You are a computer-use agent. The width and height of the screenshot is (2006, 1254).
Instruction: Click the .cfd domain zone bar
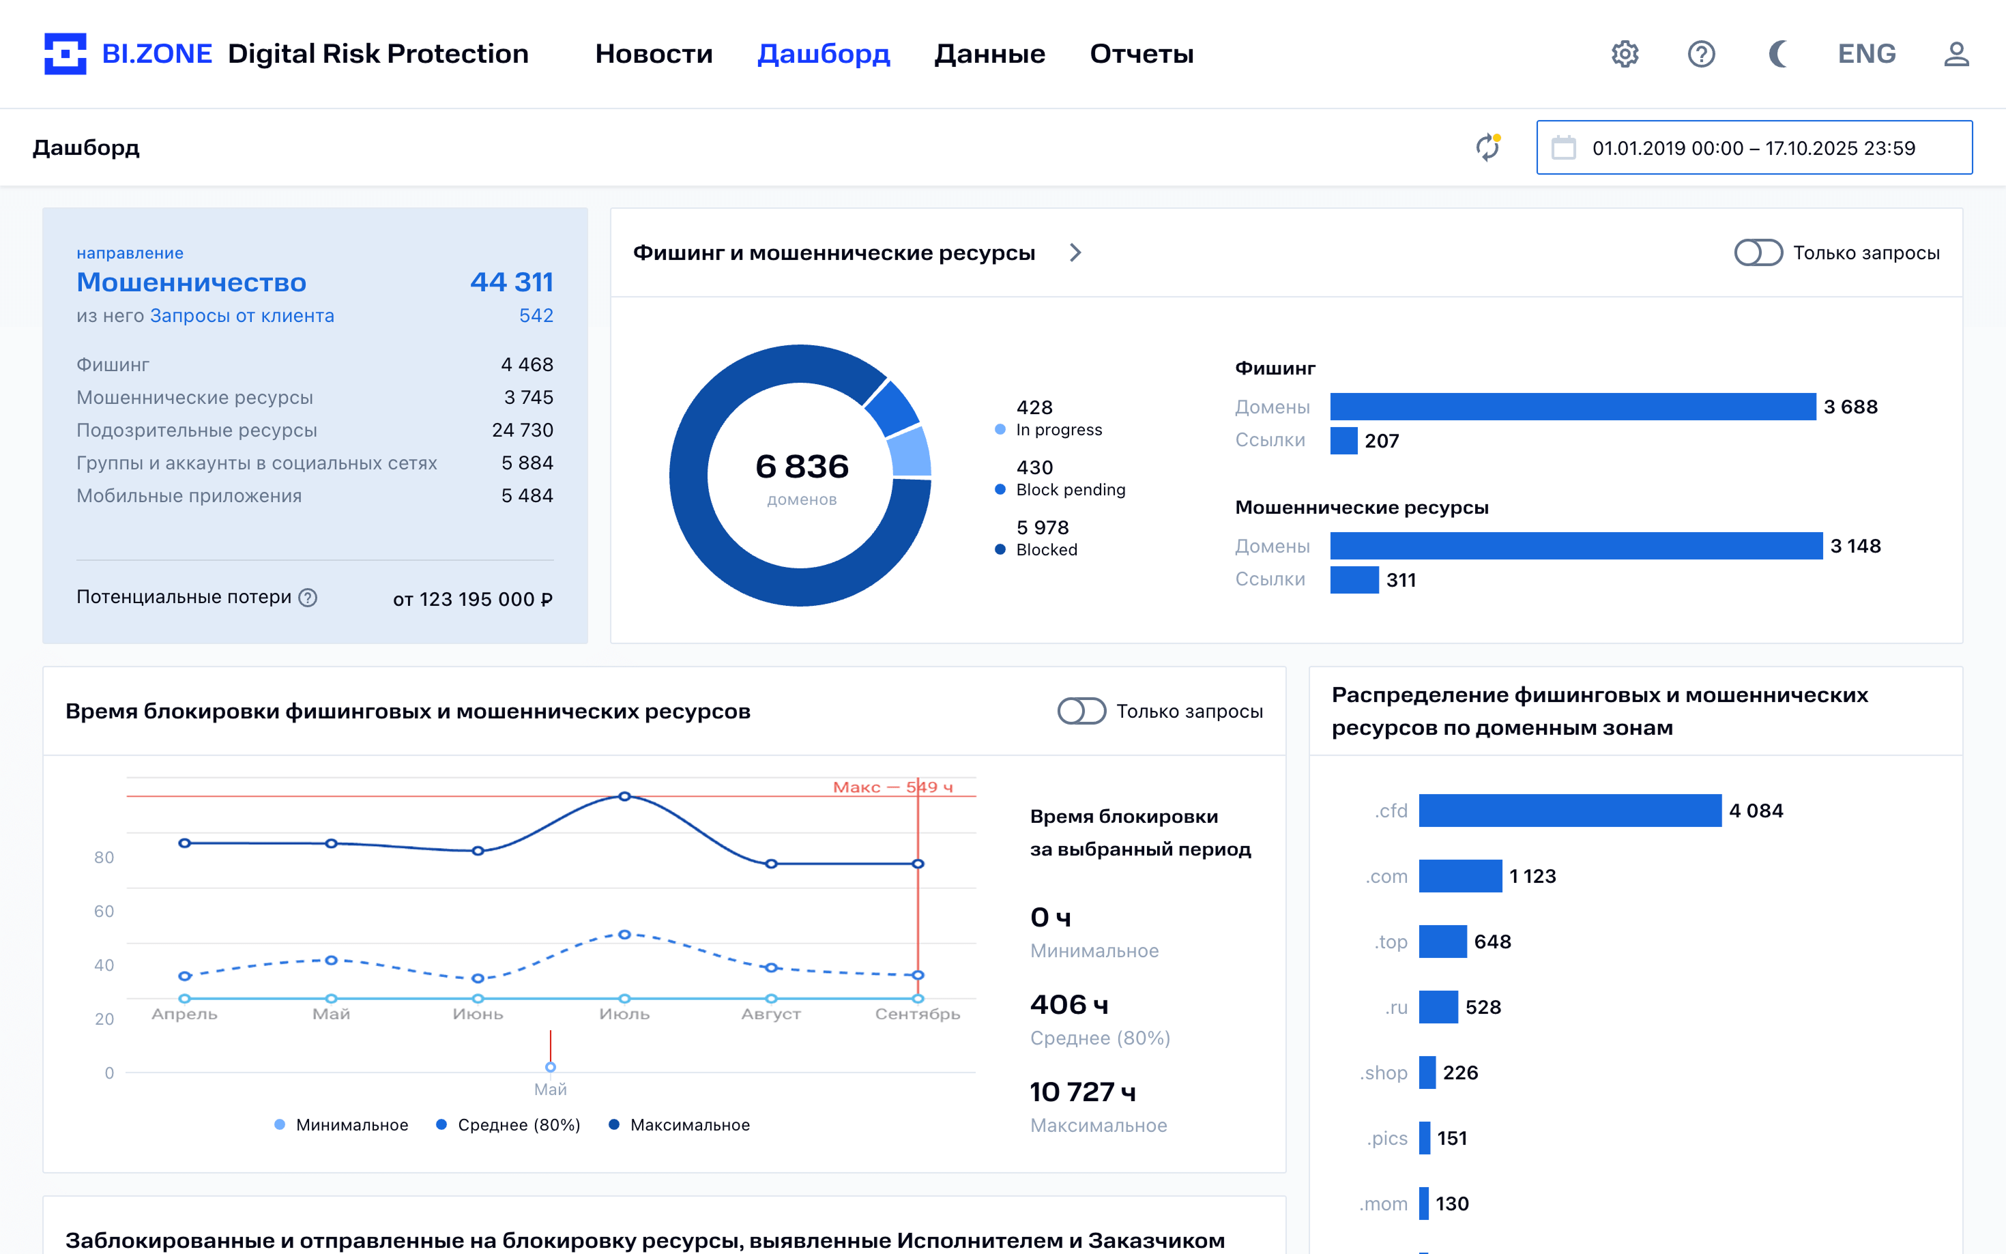coord(1570,811)
